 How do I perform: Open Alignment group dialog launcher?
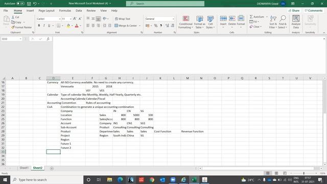(142, 33)
